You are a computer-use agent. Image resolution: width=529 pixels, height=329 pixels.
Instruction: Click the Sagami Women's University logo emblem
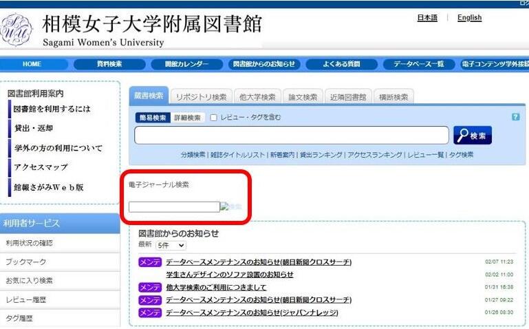coord(17,29)
